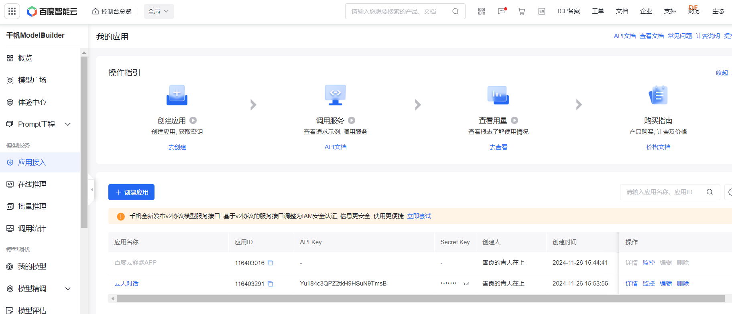This screenshot has width=732, height=314.
Task: Click the search icon in app name search field
Action: pyautogui.click(x=710, y=192)
